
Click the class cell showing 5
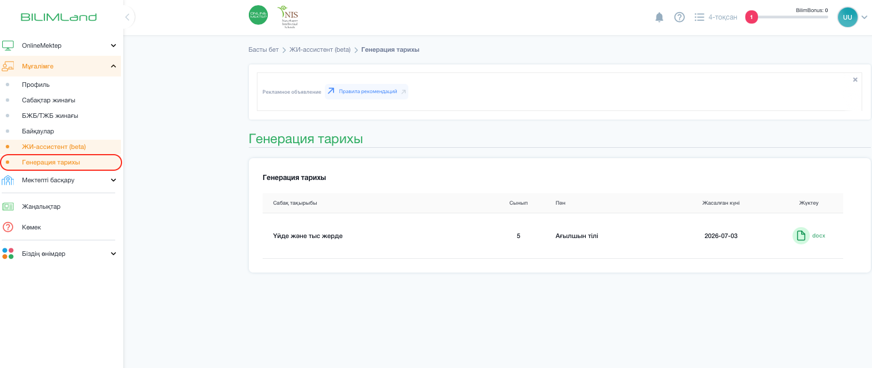[518, 236]
